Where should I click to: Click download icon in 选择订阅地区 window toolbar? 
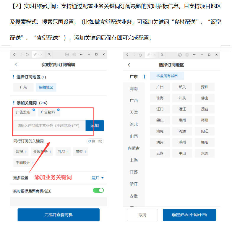click(x=179, y=55)
